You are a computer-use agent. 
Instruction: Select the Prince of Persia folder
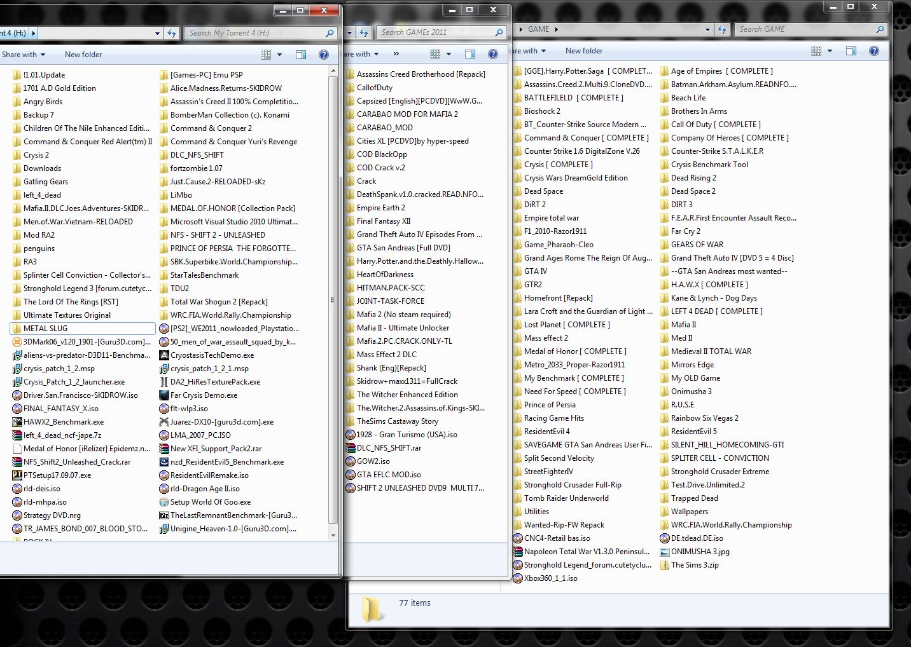tap(544, 405)
